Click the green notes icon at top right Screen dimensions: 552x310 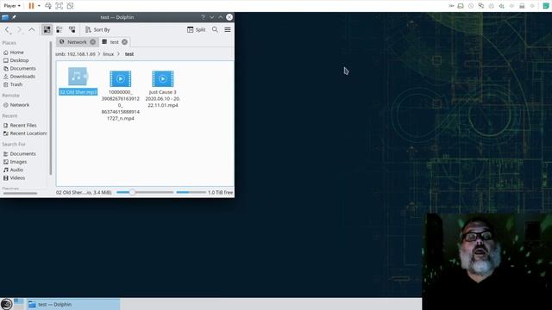coord(546,6)
